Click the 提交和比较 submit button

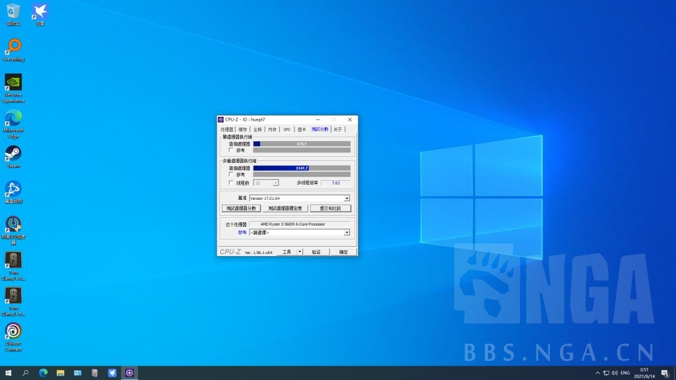[330, 208]
